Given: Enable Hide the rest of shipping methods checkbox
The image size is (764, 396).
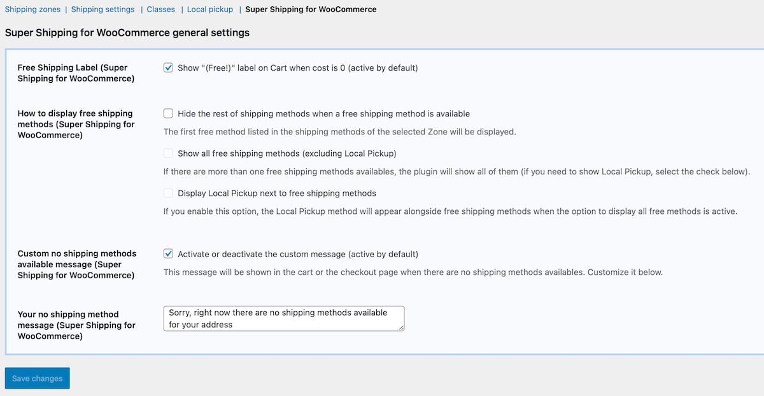Looking at the screenshot, I should pyautogui.click(x=169, y=114).
